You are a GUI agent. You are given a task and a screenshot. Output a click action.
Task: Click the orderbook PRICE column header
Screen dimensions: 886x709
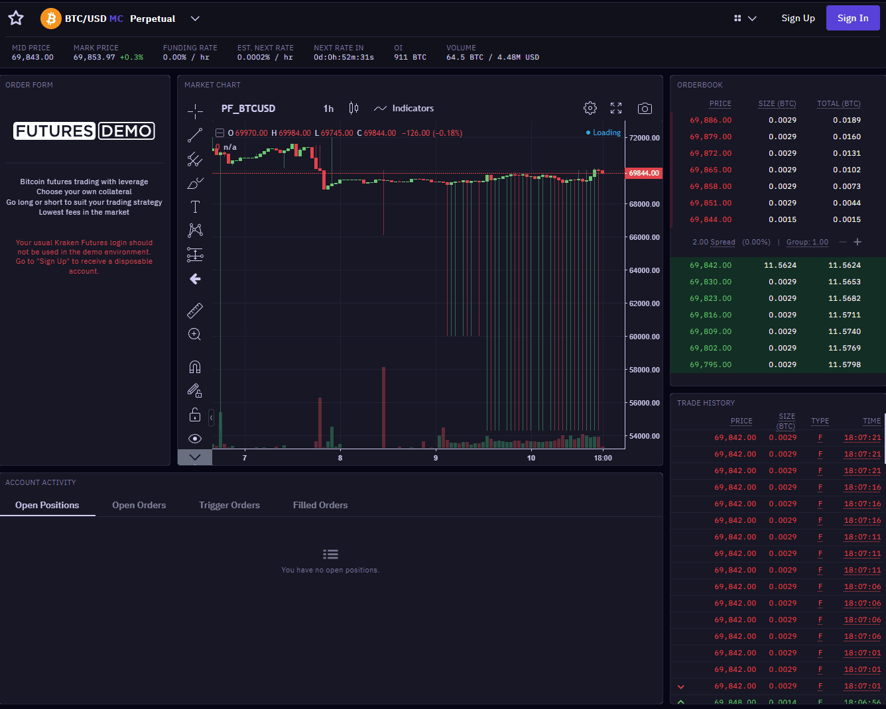pyautogui.click(x=720, y=103)
